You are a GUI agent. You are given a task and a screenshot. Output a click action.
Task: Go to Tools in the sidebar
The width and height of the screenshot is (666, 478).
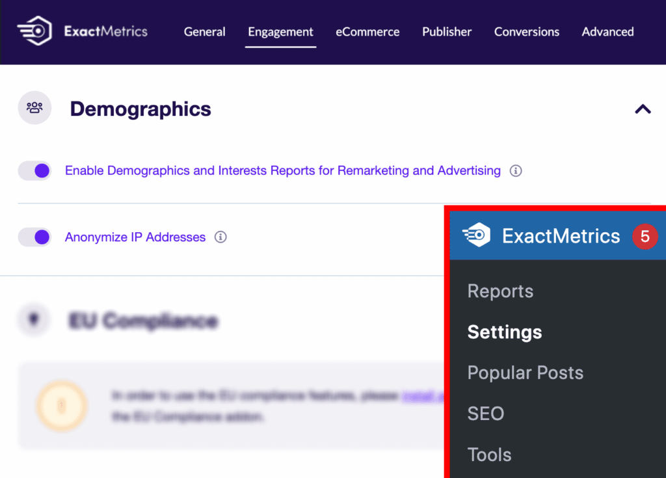click(x=489, y=455)
